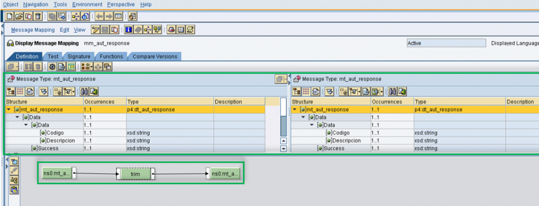Image resolution: width=539 pixels, height=206 pixels.
Task: Click the binoculars search icon in source toolbar
Action: click(84, 92)
